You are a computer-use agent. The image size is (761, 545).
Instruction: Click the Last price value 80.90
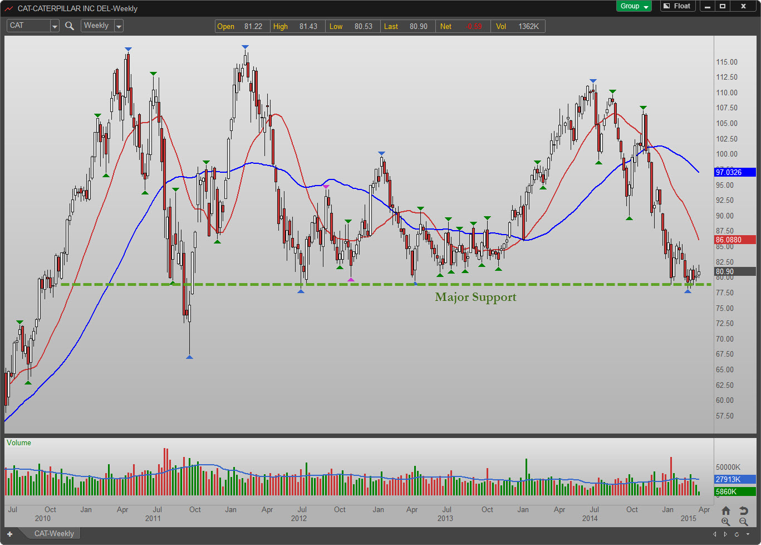click(x=419, y=26)
